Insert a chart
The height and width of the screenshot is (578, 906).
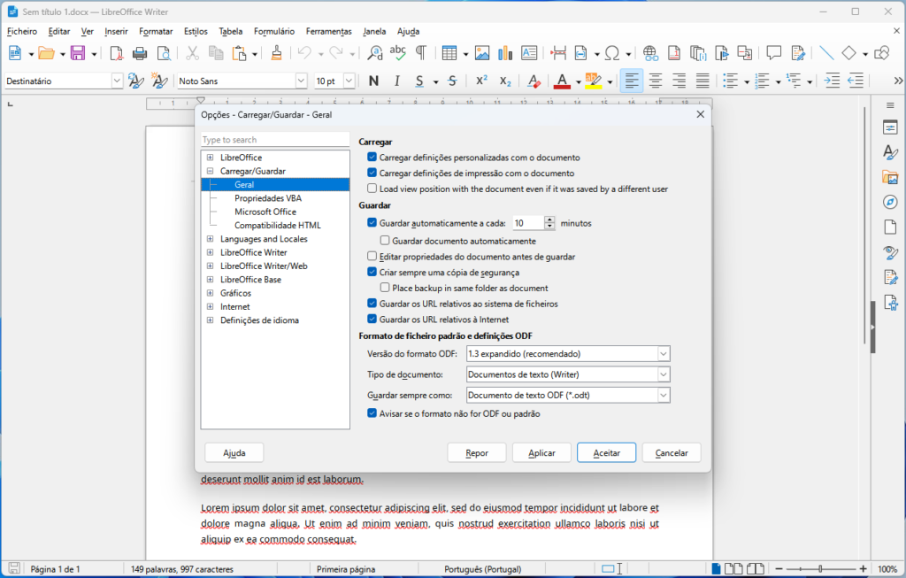click(505, 52)
